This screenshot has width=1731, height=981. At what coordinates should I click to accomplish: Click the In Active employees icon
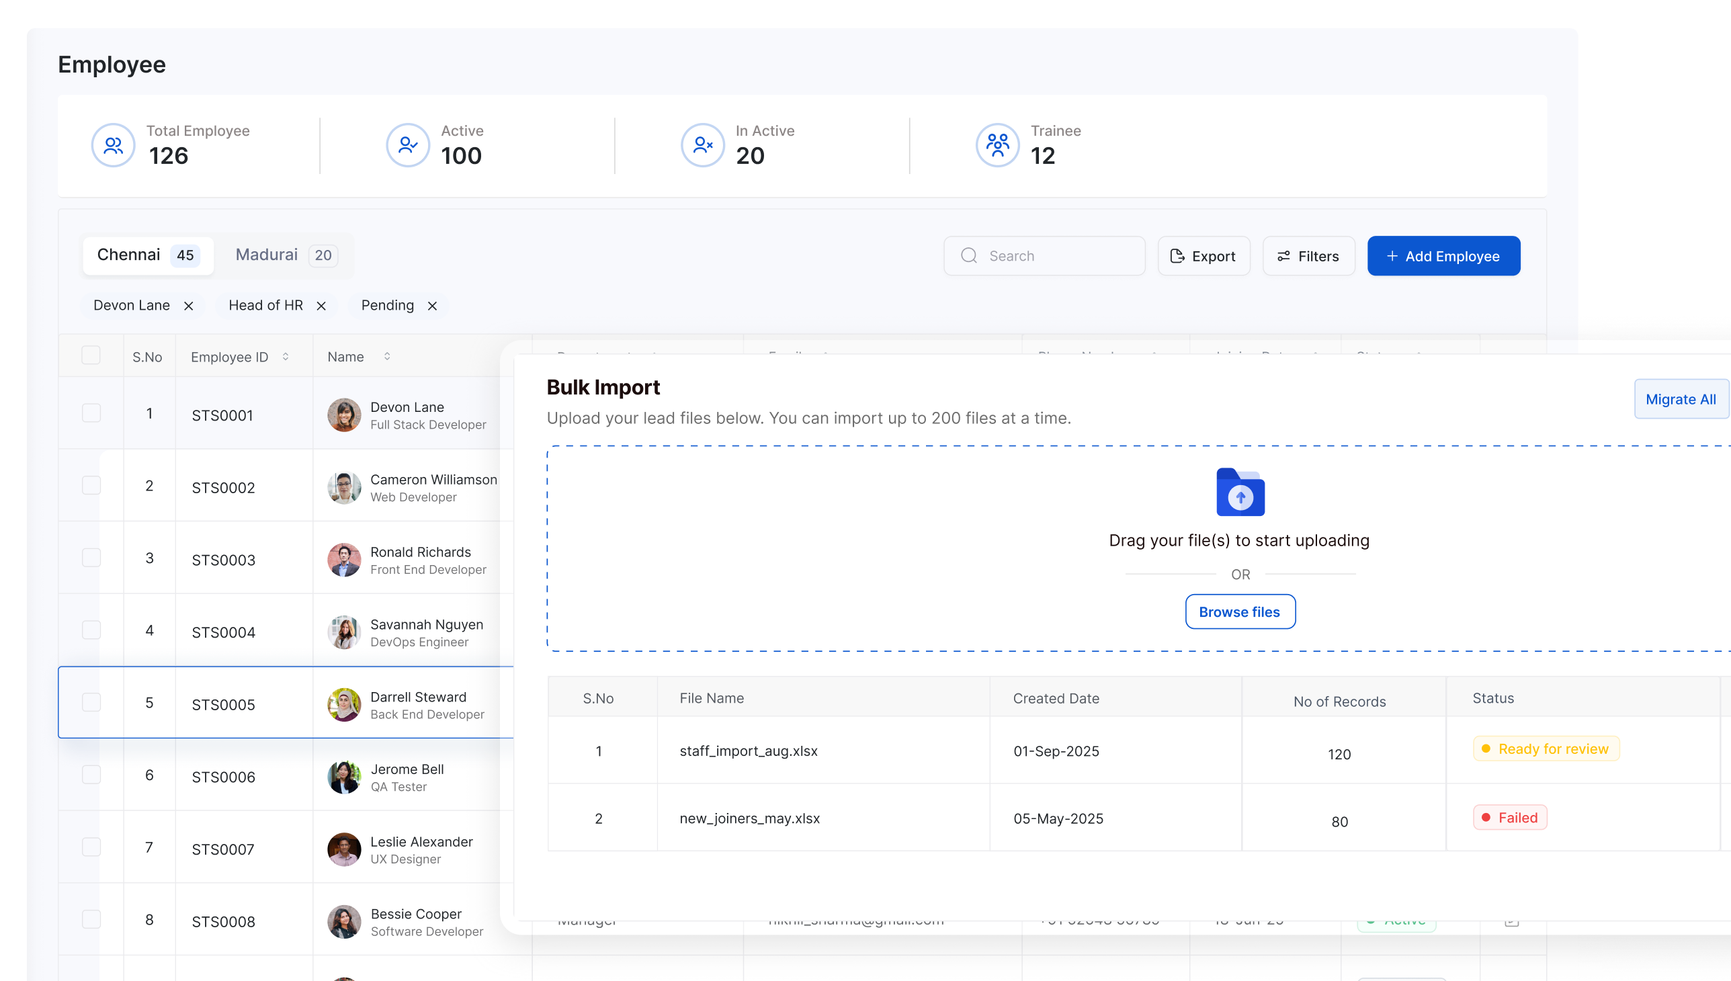[x=703, y=145]
